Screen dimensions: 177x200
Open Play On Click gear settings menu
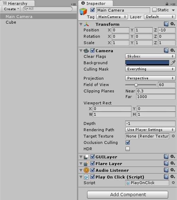[x=172, y=177]
